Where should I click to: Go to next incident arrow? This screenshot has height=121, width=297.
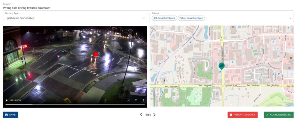pyautogui.click(x=154, y=115)
